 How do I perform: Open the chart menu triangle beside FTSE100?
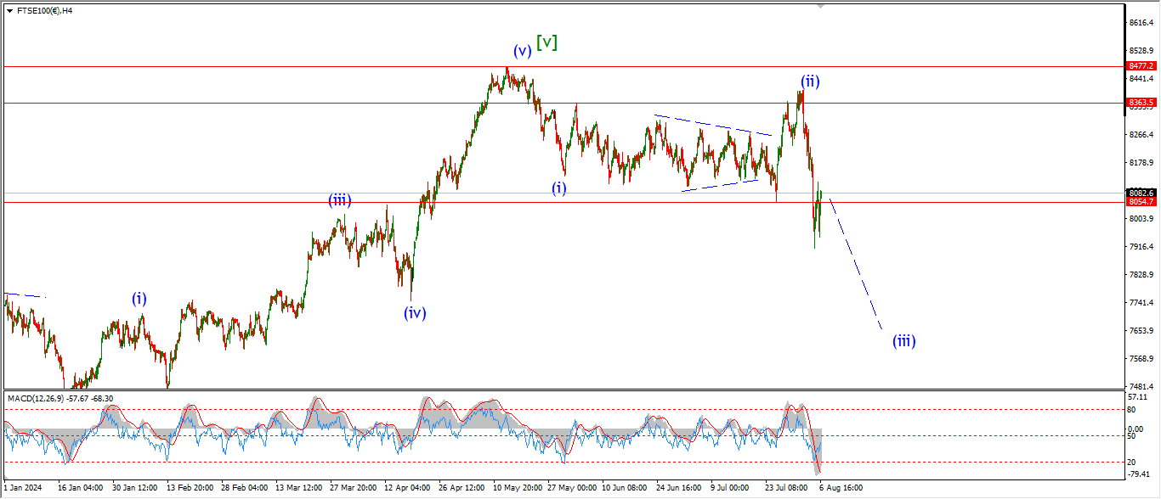[x=9, y=11]
